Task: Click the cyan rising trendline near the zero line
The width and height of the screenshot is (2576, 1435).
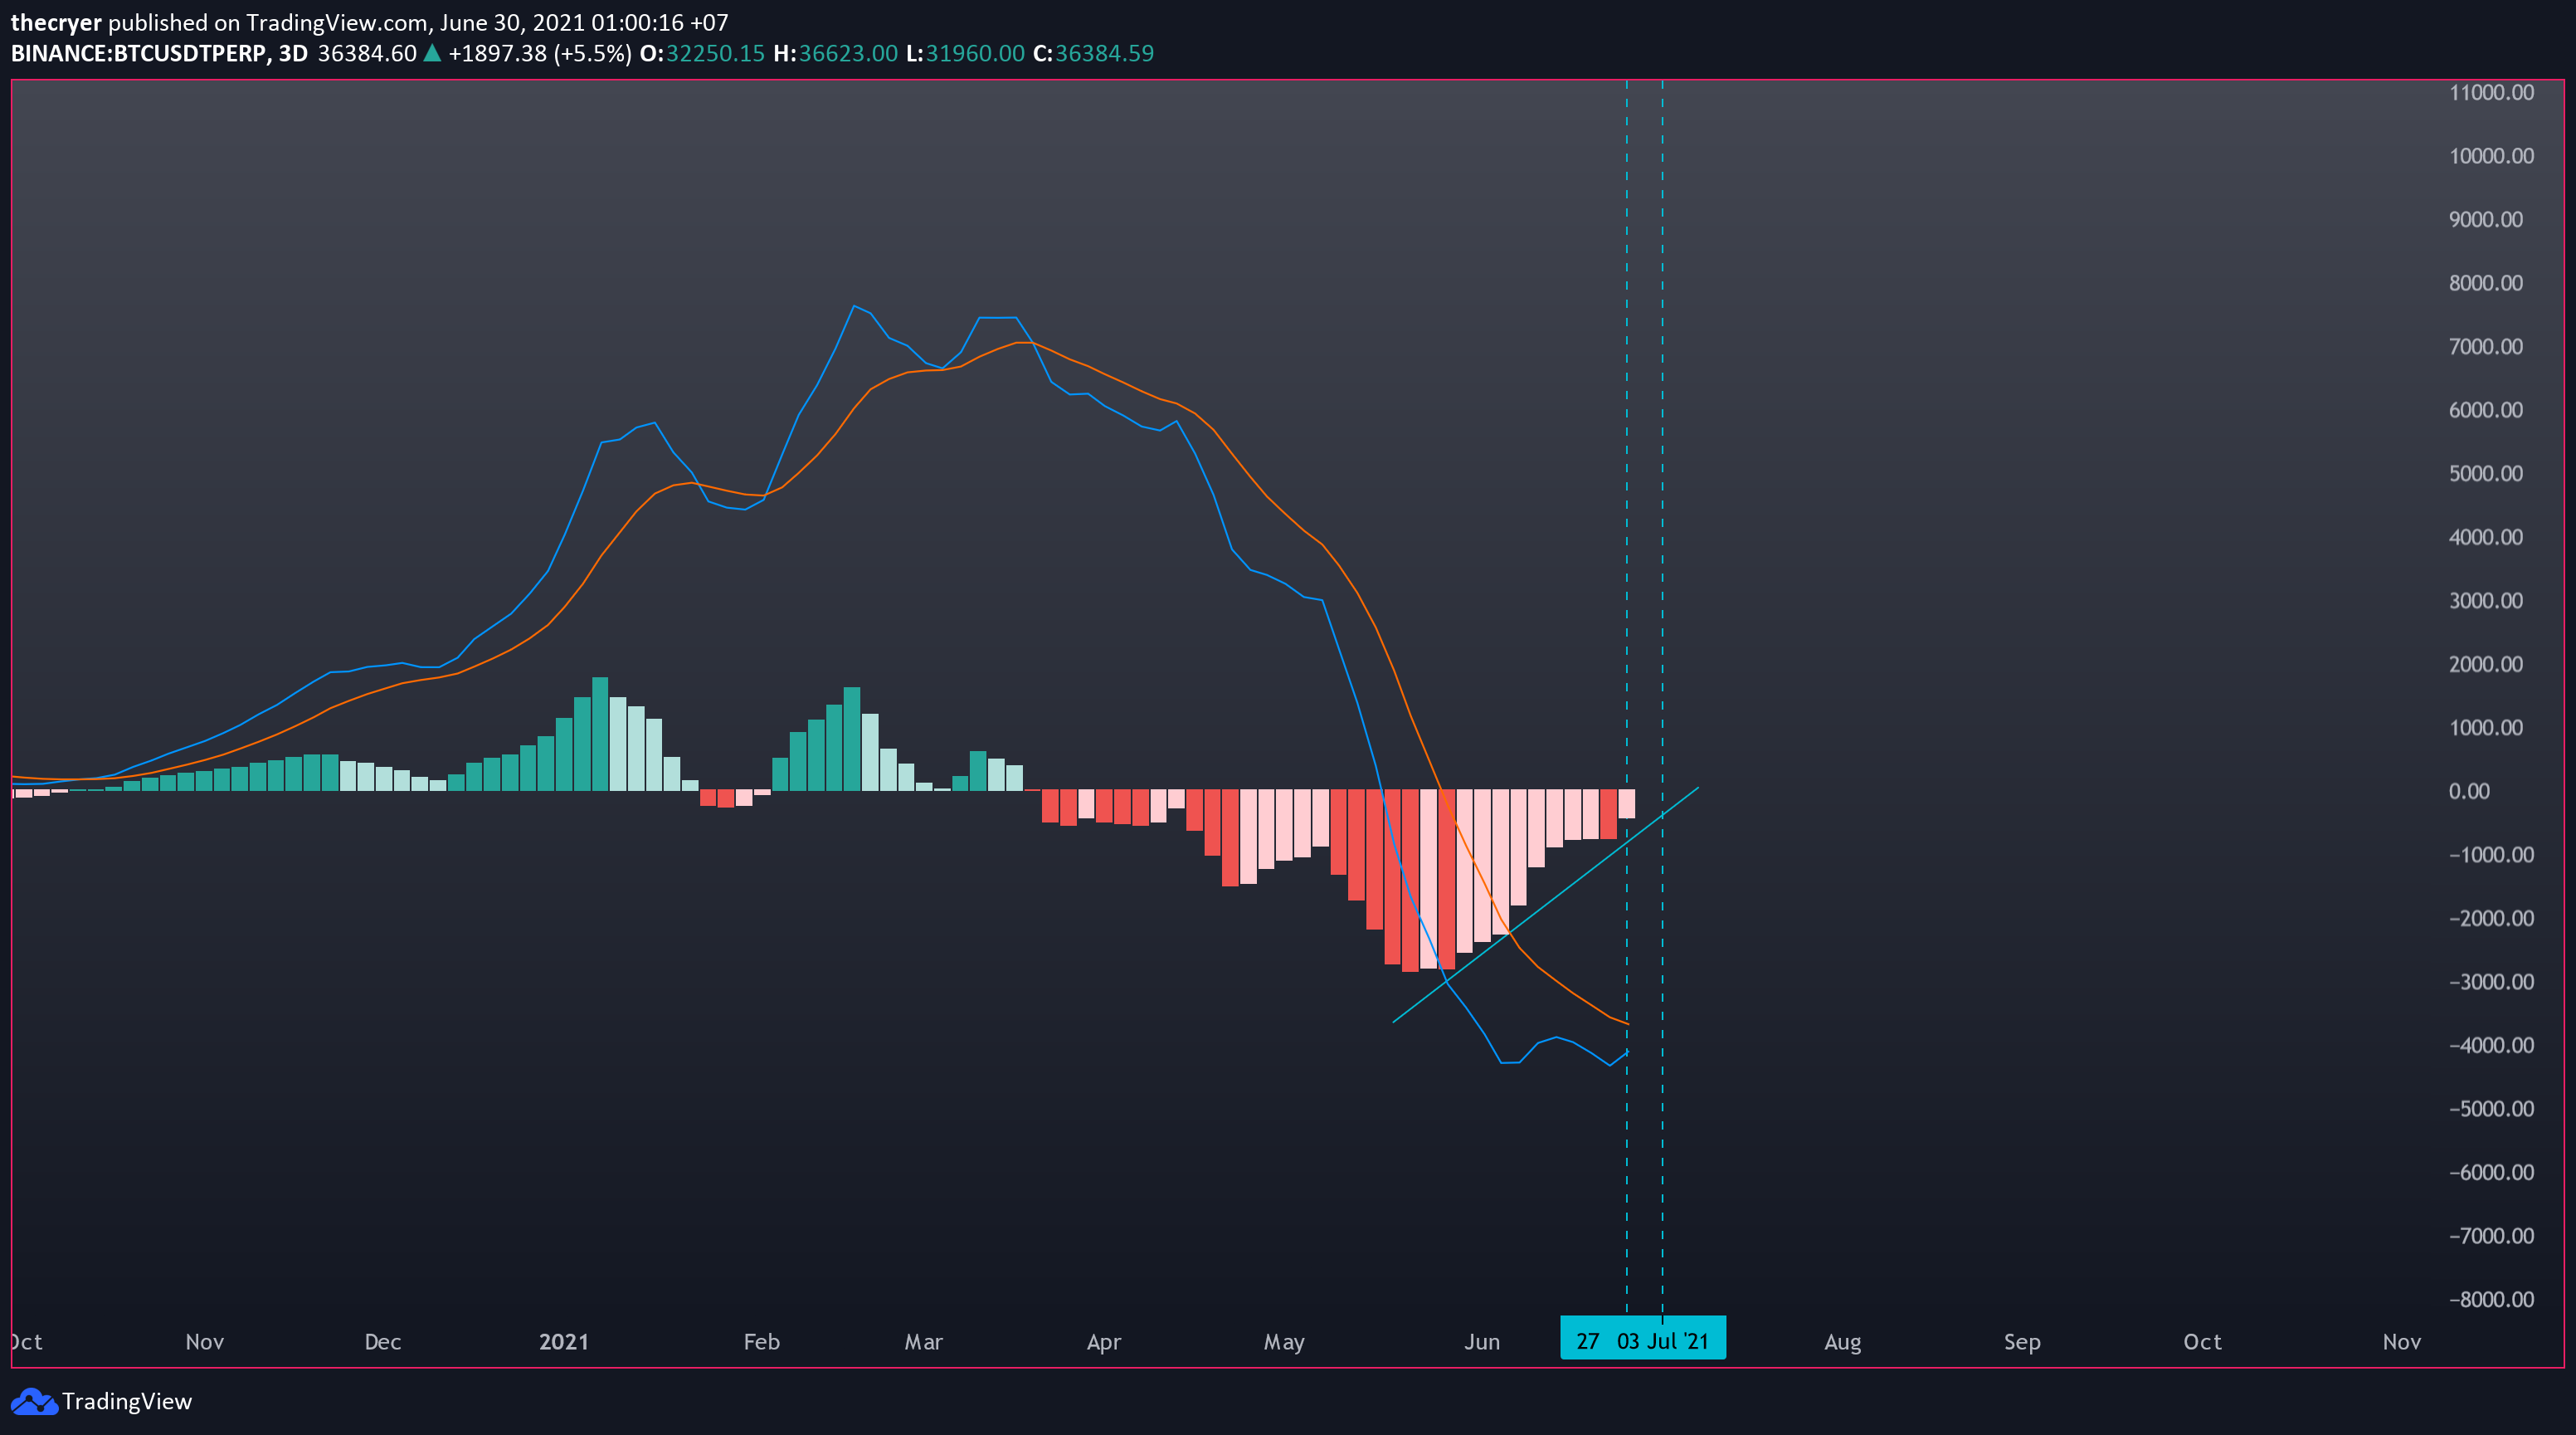Action: 1546,905
